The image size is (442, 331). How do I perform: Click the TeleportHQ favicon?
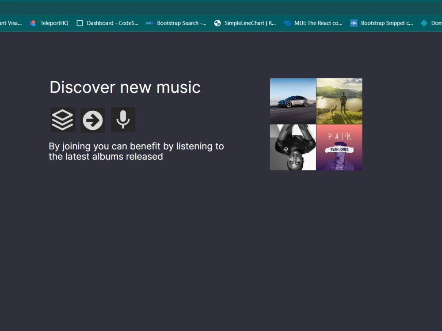[33, 23]
